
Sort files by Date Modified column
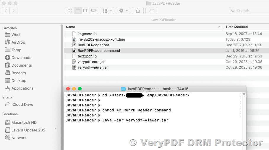(237, 27)
